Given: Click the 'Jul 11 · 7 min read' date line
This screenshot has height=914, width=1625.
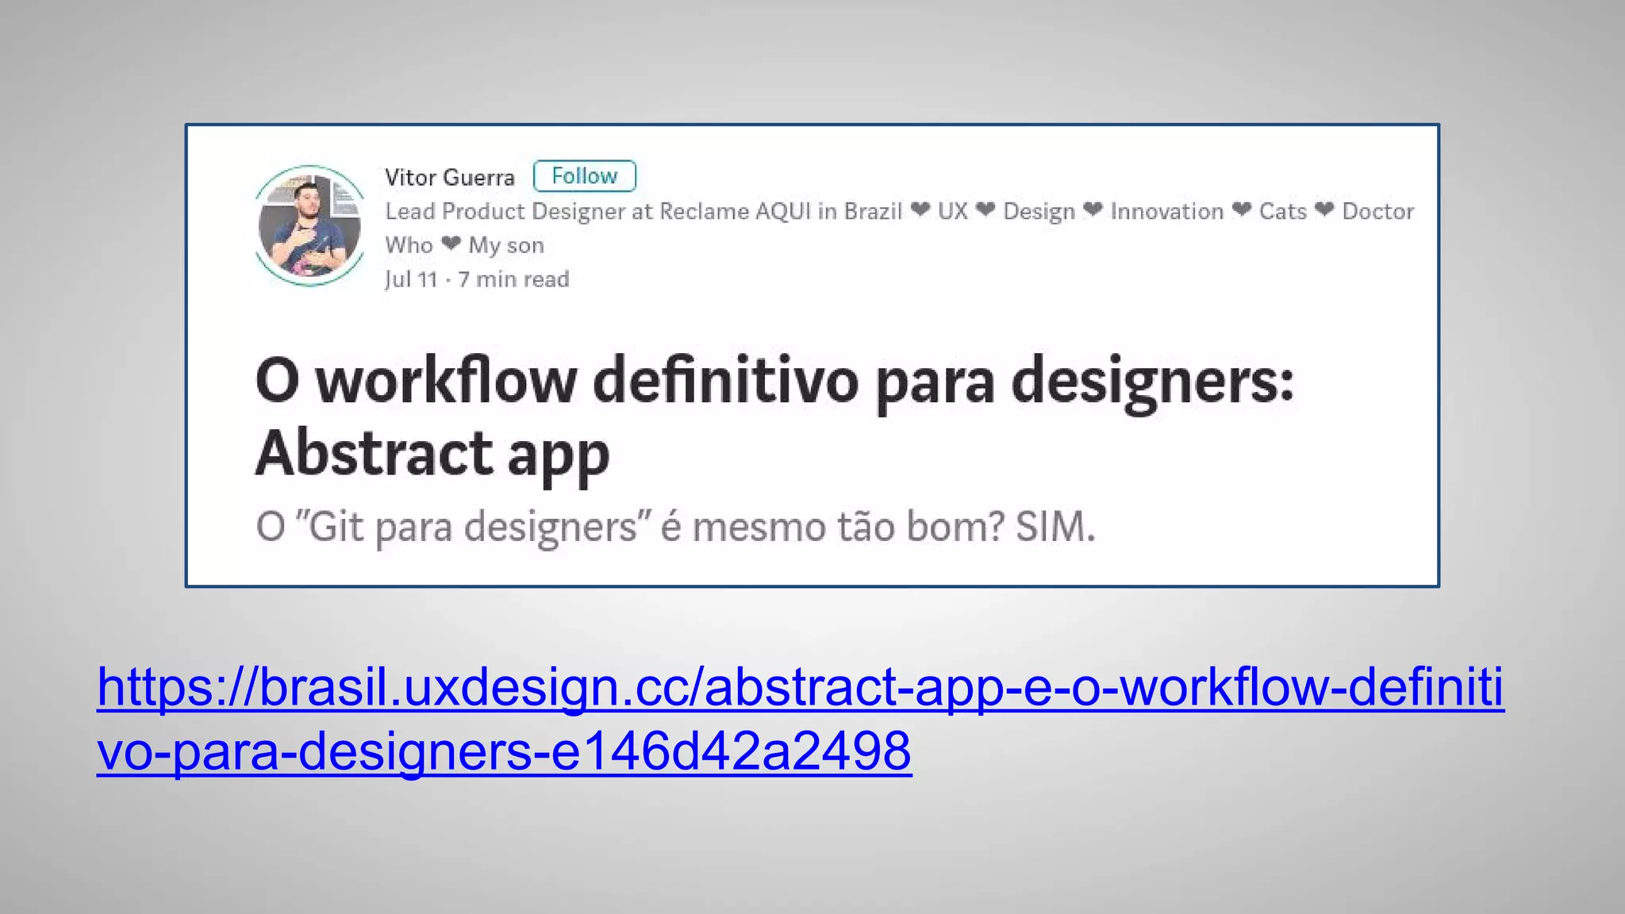Looking at the screenshot, I should click(477, 279).
